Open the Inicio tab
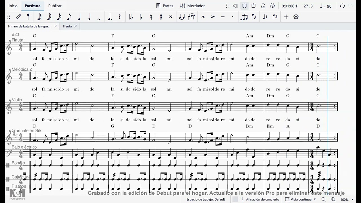The height and width of the screenshot is (203, 361). tap(13, 6)
